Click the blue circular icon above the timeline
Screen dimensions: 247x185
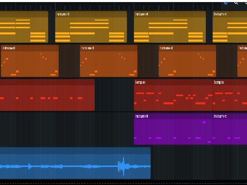click(x=225, y=3)
